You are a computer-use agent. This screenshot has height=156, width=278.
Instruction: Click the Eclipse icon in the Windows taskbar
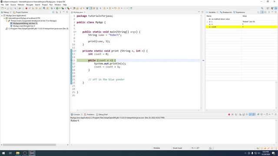tap(32, 153)
